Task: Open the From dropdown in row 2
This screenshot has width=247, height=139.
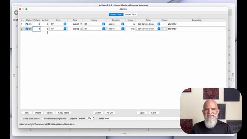Action: (x=58, y=29)
